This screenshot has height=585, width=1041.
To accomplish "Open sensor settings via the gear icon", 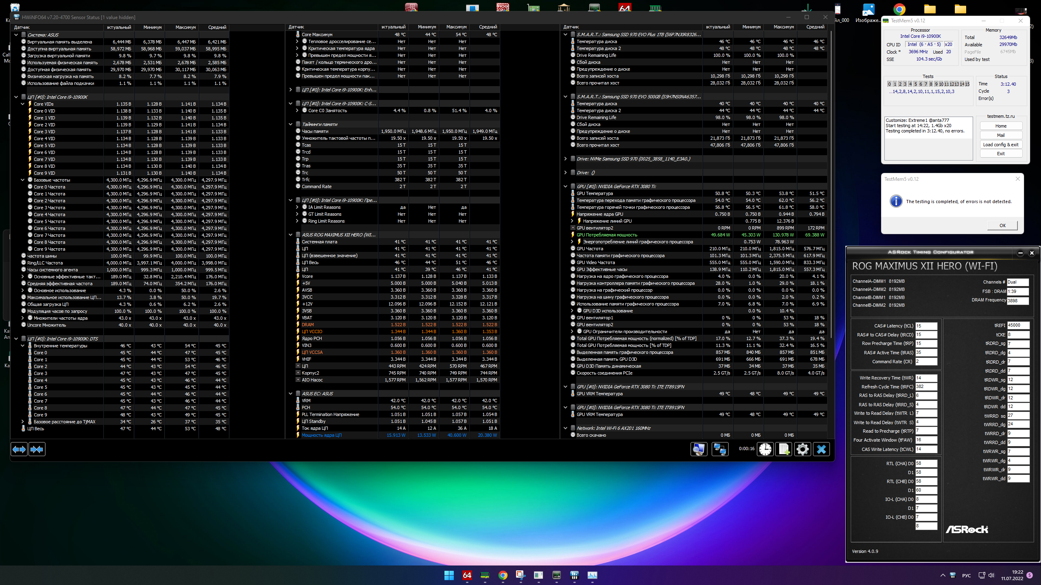I will tap(802, 449).
